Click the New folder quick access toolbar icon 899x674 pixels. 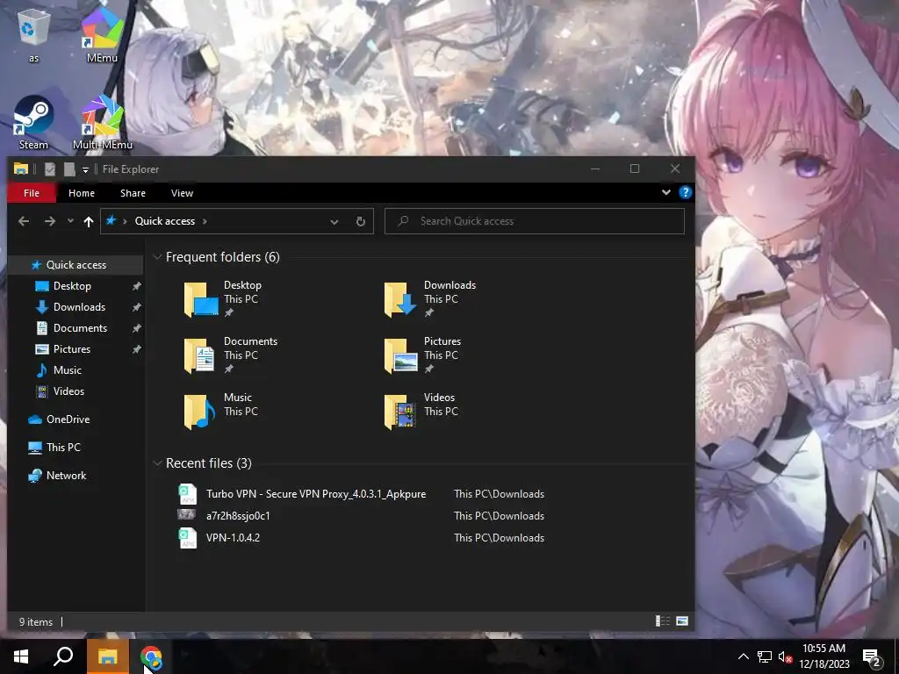[x=69, y=169]
